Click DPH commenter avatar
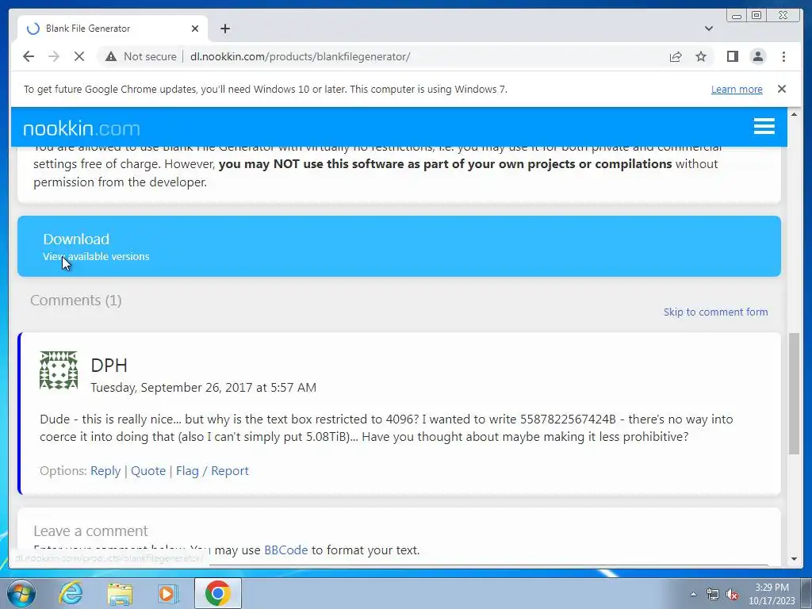 pos(59,370)
